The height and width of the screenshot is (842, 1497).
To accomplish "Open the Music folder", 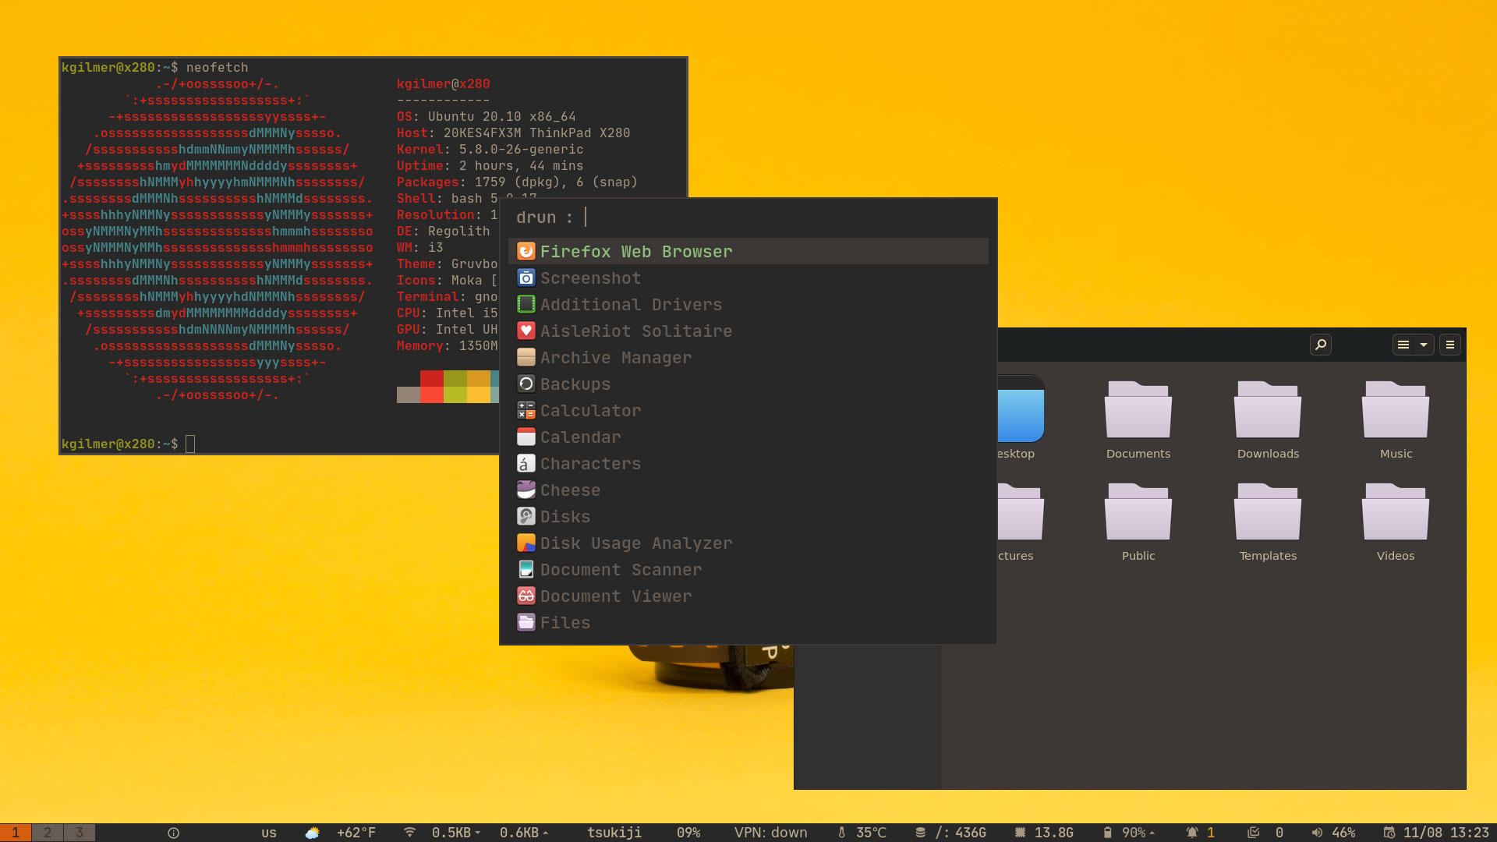I will (x=1396, y=419).
